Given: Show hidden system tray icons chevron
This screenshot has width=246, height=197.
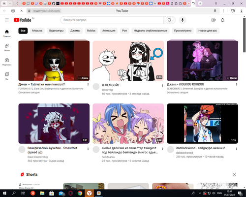Looking at the screenshot, I should [x=200, y=193].
